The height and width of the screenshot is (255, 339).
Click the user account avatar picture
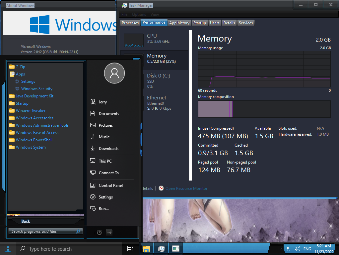pyautogui.click(x=114, y=73)
